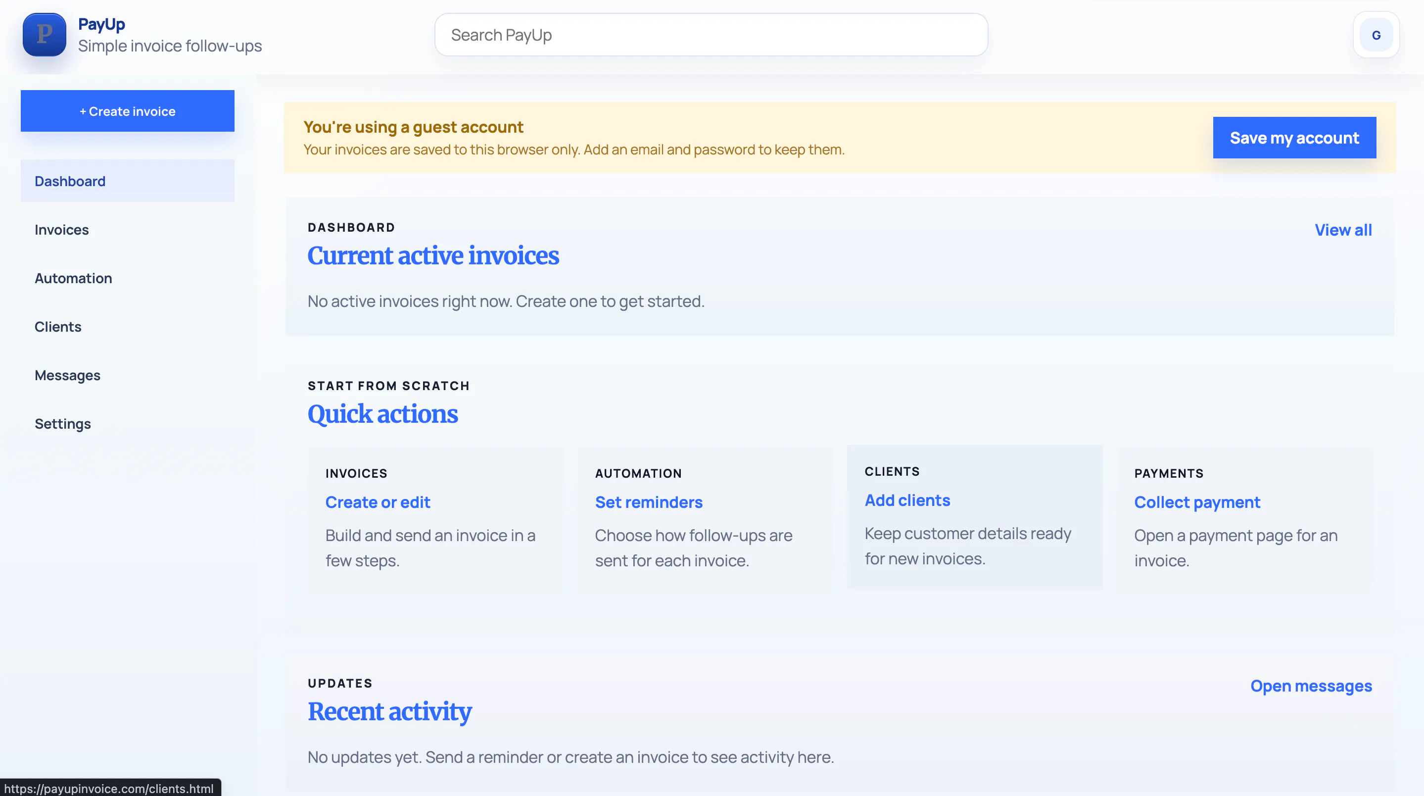This screenshot has height=796, width=1424.
Task: Click the Current active invoices heading
Action: tap(433, 255)
